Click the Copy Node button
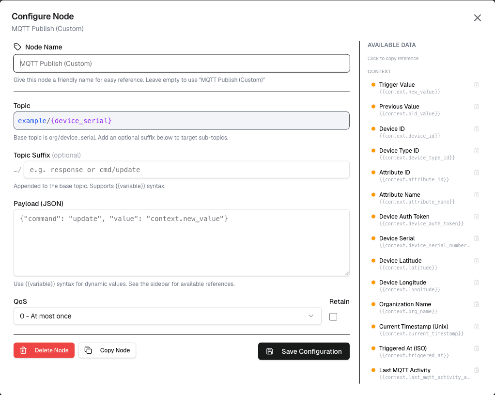The width and height of the screenshot is (495, 395). click(x=108, y=350)
